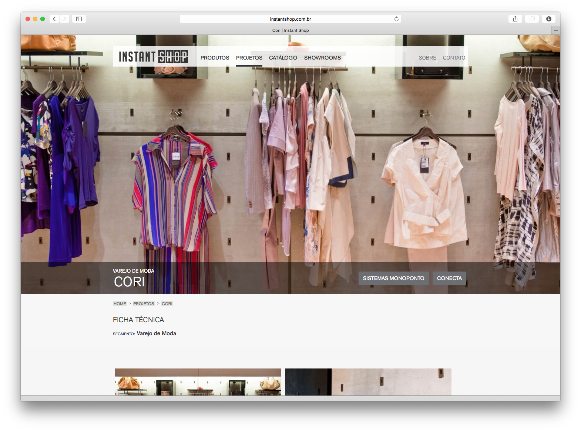Add a new tab with plus button
This screenshot has width=581, height=431.
click(556, 30)
